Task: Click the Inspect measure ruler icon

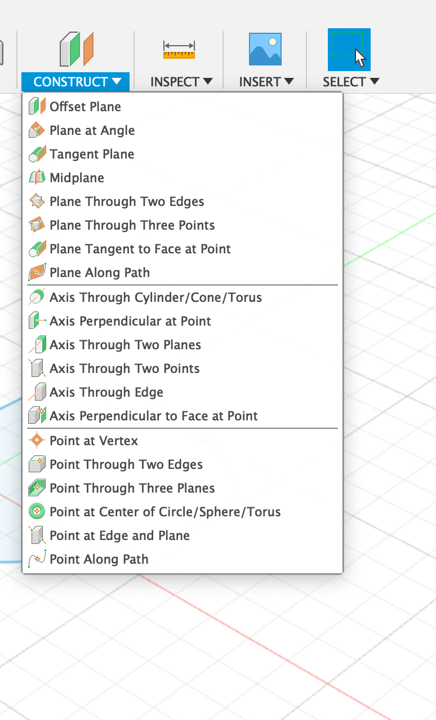Action: click(x=179, y=50)
